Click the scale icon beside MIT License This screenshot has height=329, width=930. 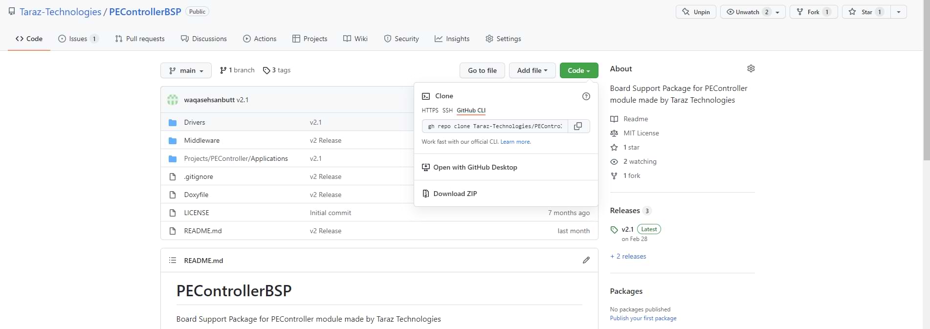click(x=614, y=133)
